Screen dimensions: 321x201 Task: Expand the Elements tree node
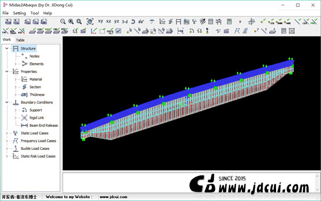click(x=16, y=64)
